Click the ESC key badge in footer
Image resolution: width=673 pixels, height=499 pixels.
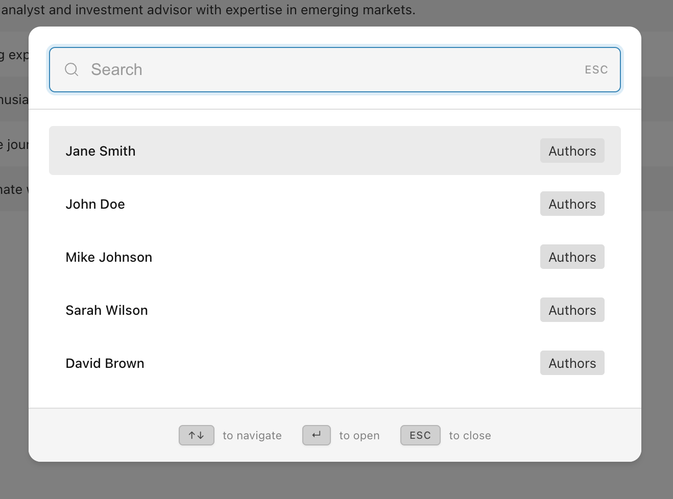pos(420,435)
